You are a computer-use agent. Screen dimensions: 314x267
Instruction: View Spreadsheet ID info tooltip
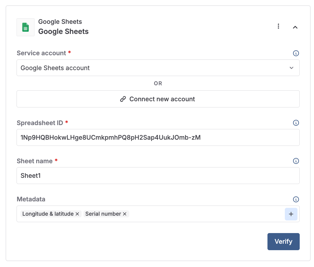296,123
